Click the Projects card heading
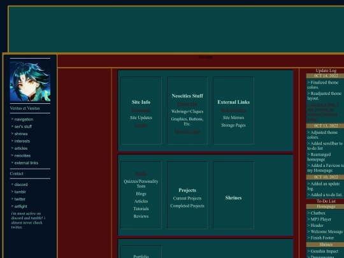The image size is (344, 258). [x=187, y=190]
